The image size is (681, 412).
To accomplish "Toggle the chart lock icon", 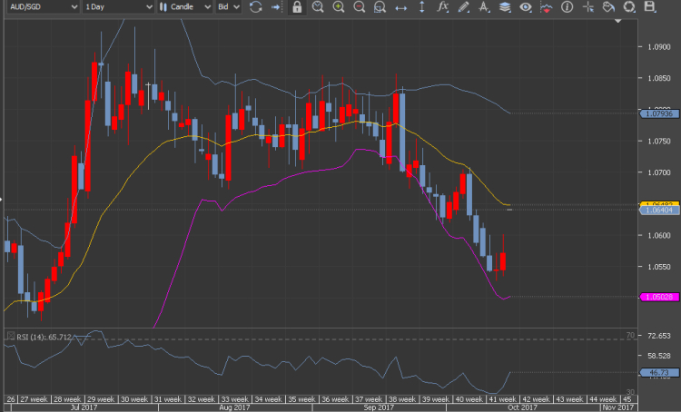I will pyautogui.click(x=297, y=7).
